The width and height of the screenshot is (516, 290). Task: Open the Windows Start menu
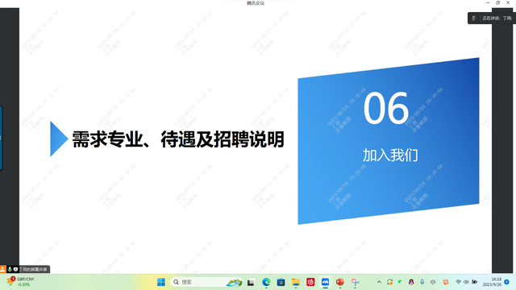(161, 282)
